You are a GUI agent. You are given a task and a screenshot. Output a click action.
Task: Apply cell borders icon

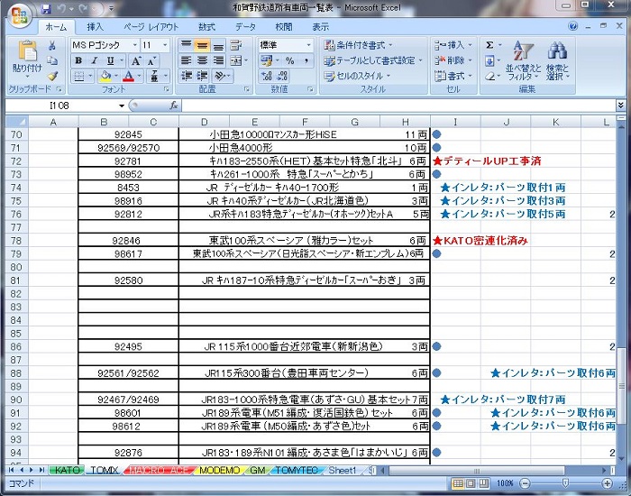pos(79,76)
